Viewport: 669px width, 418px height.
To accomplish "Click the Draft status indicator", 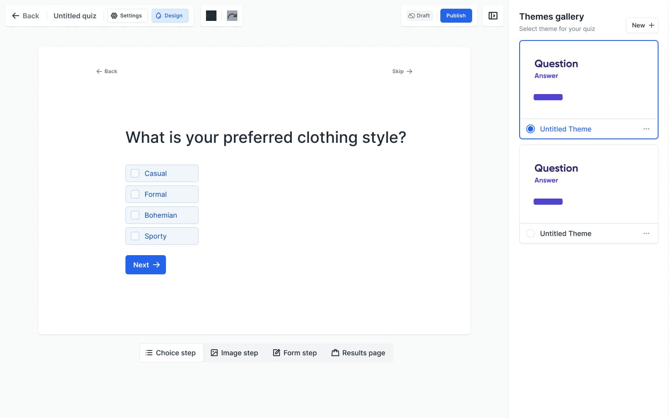I will [419, 16].
